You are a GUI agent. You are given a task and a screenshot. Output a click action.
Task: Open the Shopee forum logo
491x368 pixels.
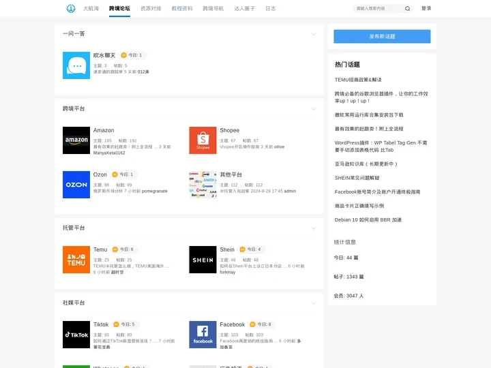pos(203,140)
